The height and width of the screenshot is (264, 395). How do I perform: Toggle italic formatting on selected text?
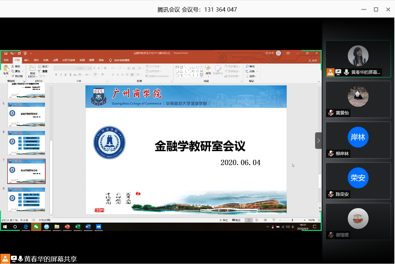click(x=61, y=75)
